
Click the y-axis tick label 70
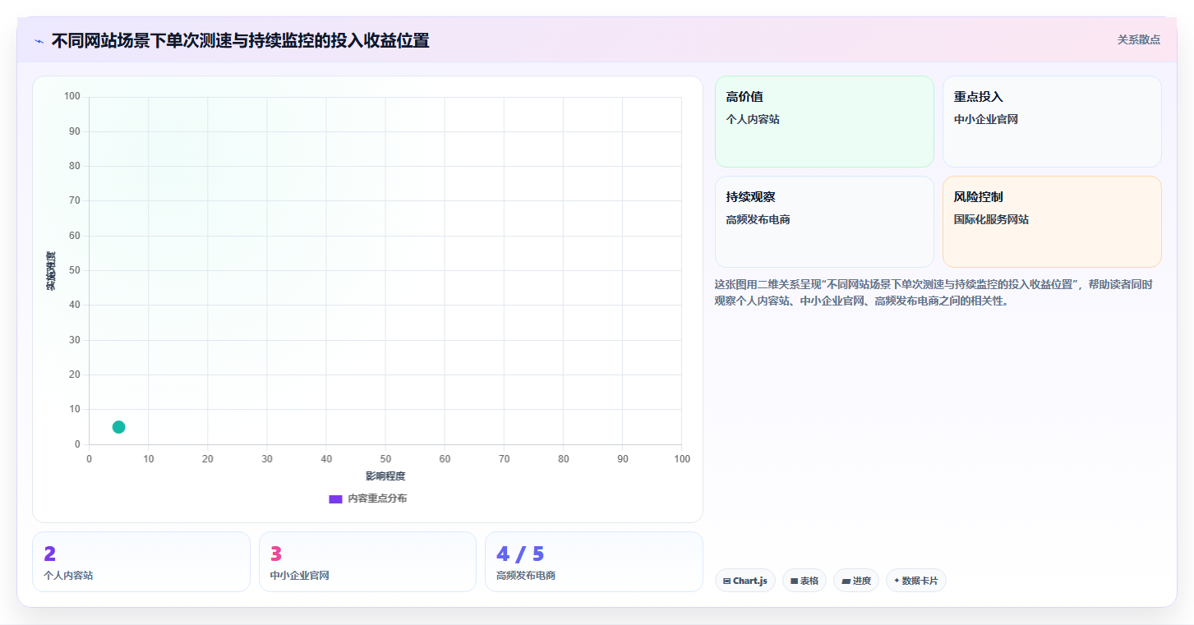[x=75, y=200]
